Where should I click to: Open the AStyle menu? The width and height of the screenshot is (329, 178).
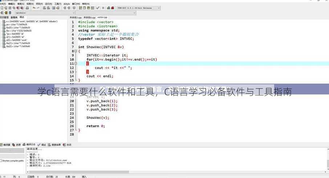coord(67,4)
